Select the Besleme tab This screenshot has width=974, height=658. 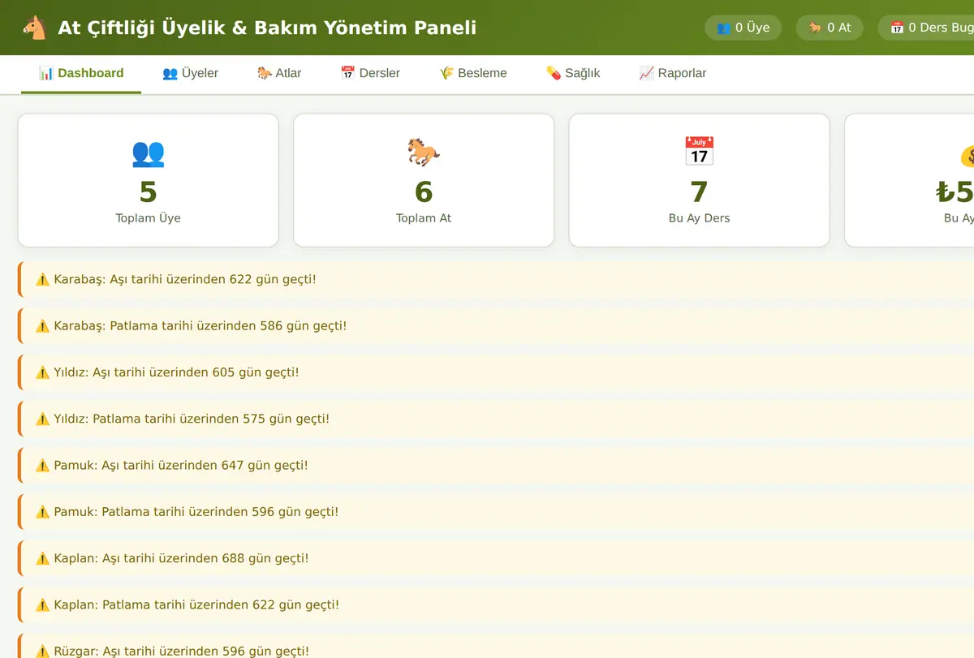[473, 73]
